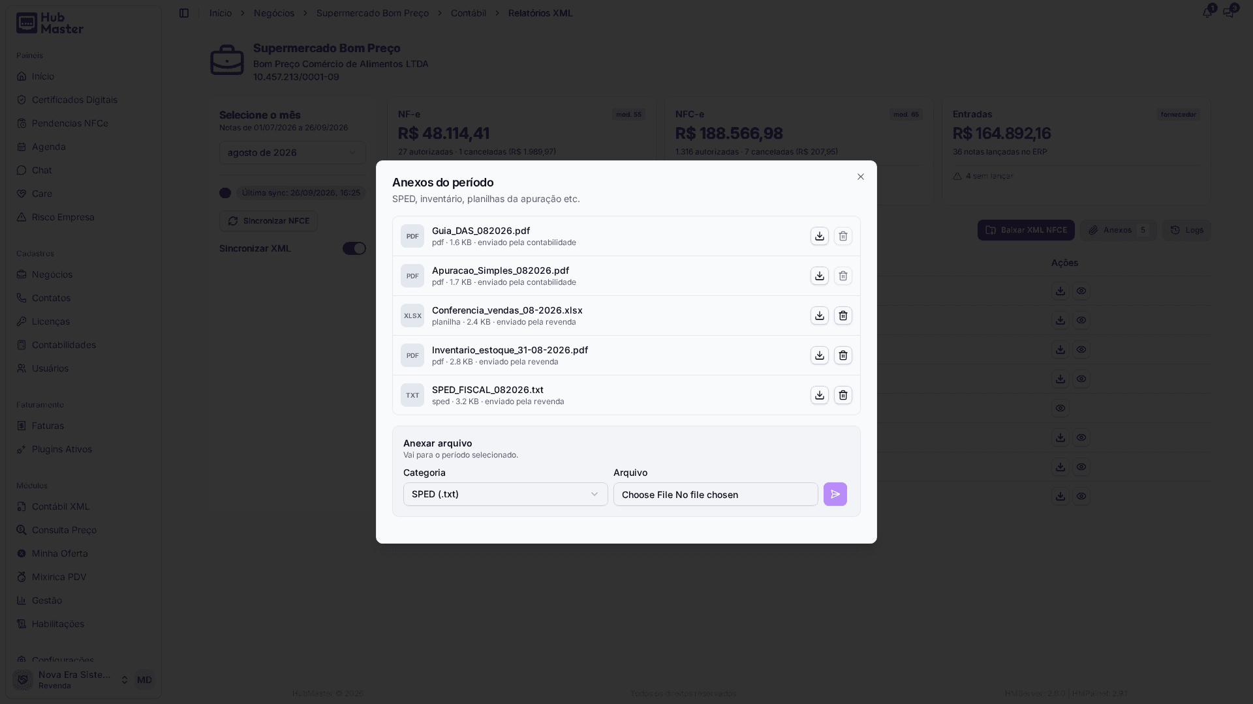This screenshot has height=704, width=1253.
Task: Open the agosto de 2026 month selector
Action: (x=292, y=153)
